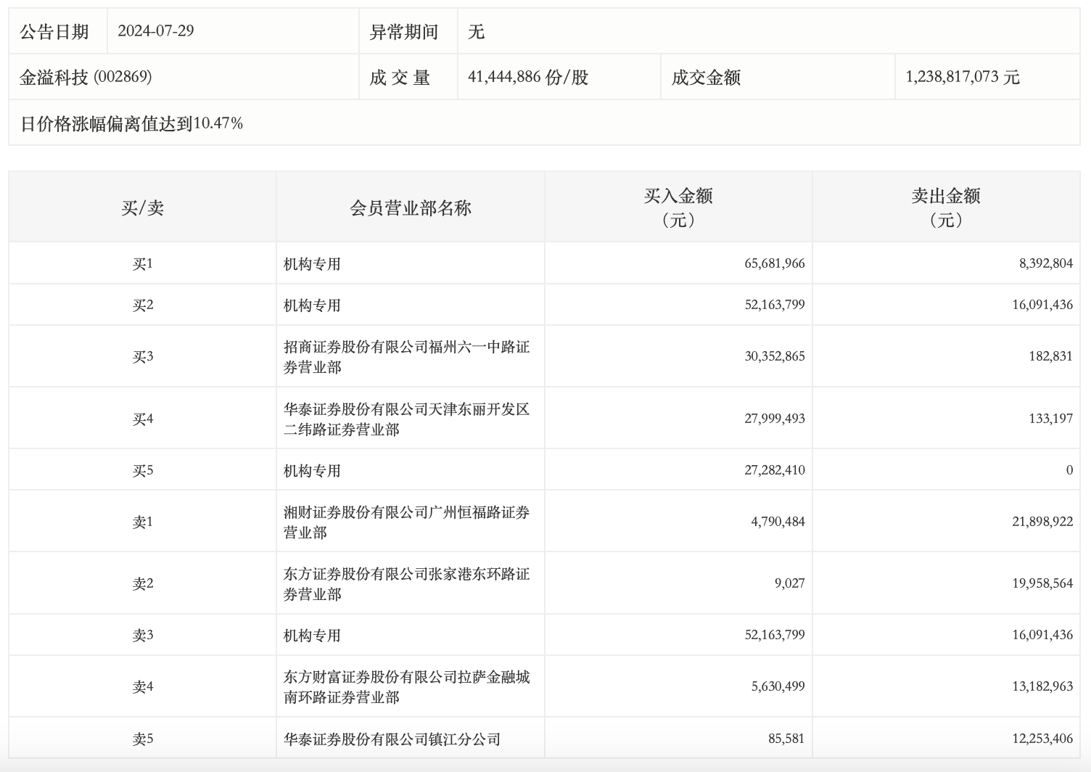Open 招商证券 福州六一中路 branch entry
Viewport: 1091px width, 772px height.
coord(406,357)
